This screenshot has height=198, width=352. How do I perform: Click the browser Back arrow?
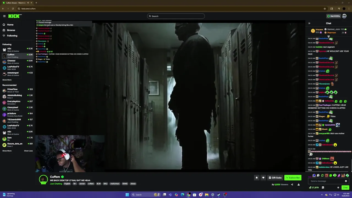point(3,9)
